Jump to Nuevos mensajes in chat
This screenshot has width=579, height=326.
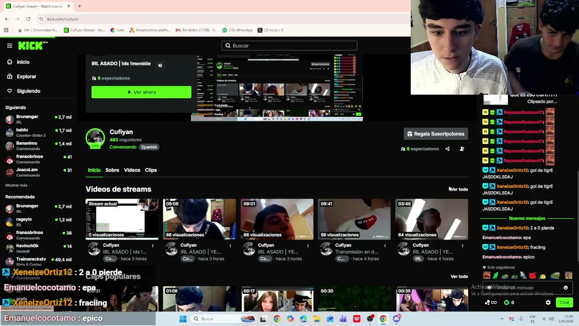click(x=527, y=219)
